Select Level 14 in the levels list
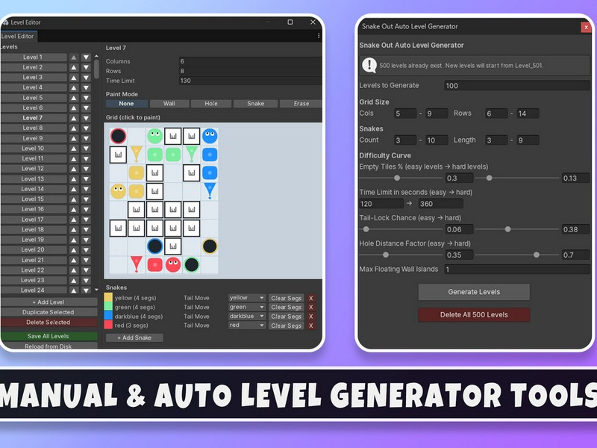This screenshot has width=597, height=448. tap(33, 189)
